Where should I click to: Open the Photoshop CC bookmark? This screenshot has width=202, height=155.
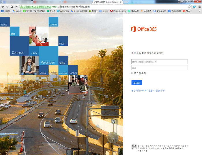click(118, 11)
